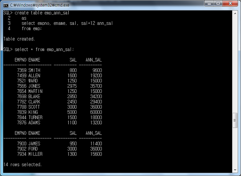Click the scrollbar up arrow
The height and width of the screenshot is (176, 241).
[235, 13]
